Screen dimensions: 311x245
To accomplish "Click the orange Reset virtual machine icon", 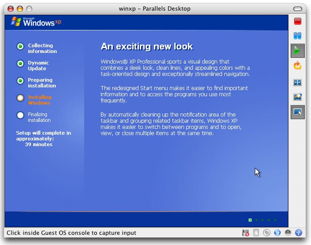I will point(297,66).
